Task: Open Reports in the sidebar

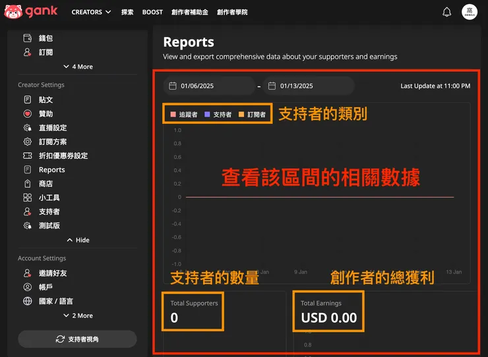Action: pos(52,169)
